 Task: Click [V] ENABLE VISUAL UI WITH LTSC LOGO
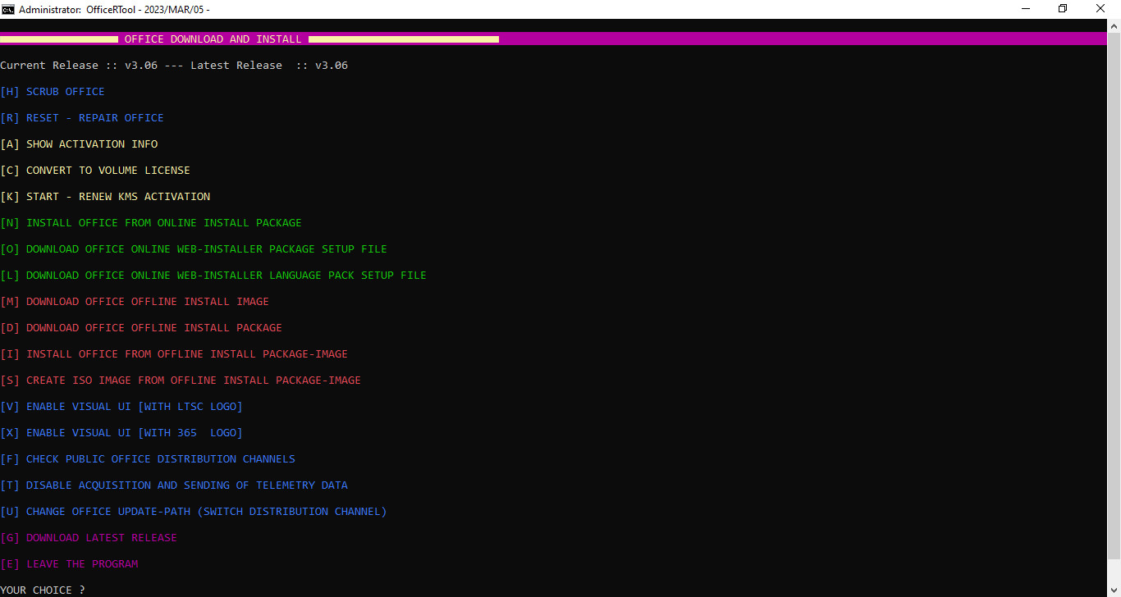121,407
